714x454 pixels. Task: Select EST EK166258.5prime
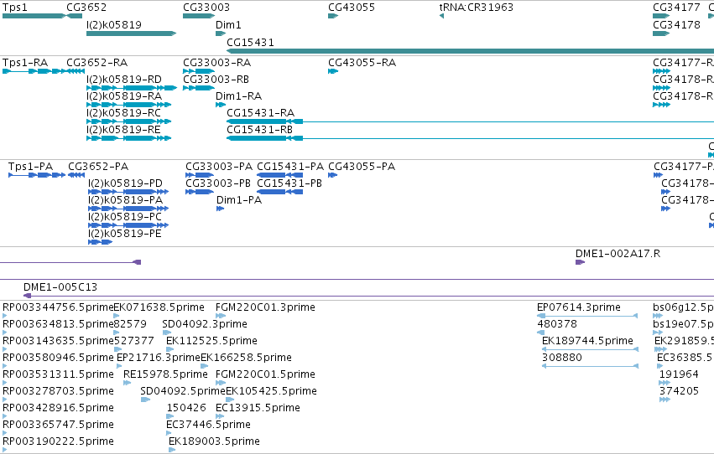[246, 358]
